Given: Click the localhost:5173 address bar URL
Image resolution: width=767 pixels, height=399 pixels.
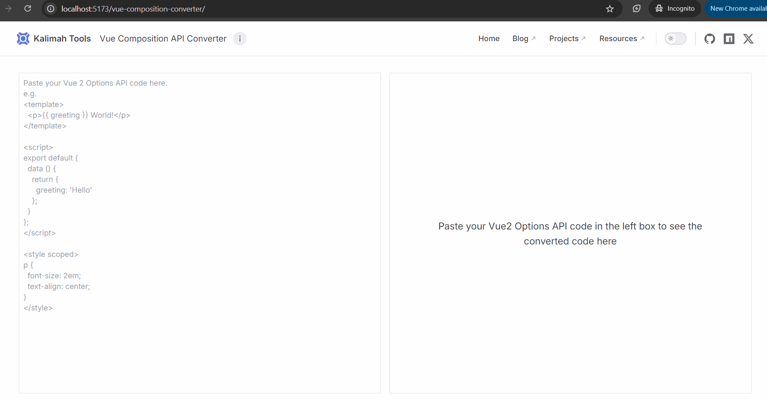Looking at the screenshot, I should (x=133, y=9).
